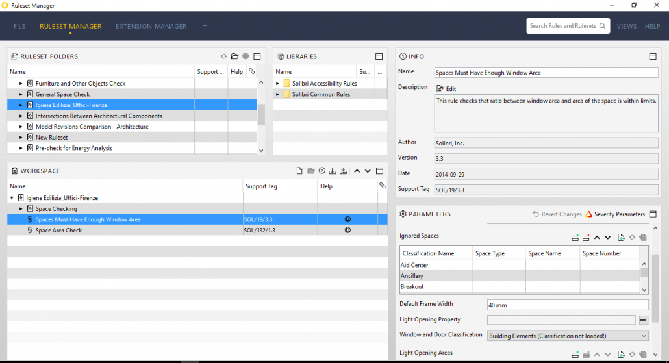669x363 pixels.
Task: Open the FILE menu
Action: click(19, 26)
